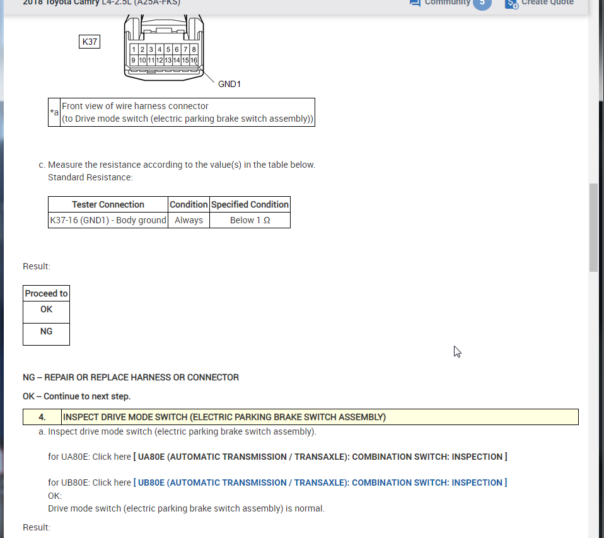Screen dimensions: 604x538
Task: Click 'Front view of wire harness connector' caption
Action: [x=135, y=106]
